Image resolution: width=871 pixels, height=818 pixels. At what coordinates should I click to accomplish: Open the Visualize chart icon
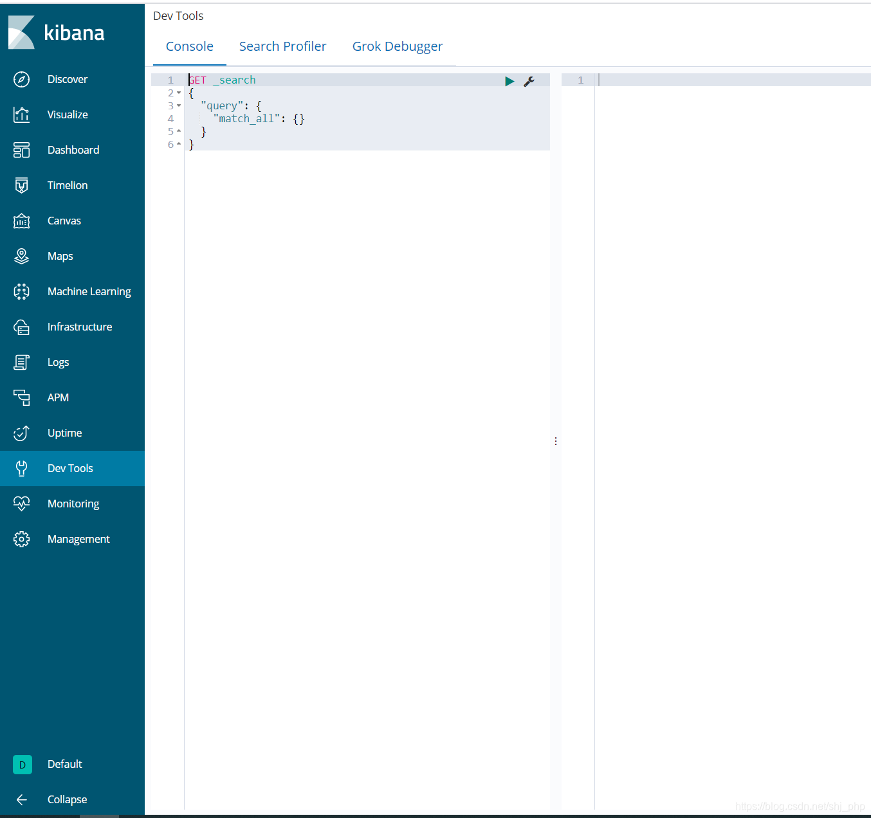click(21, 114)
